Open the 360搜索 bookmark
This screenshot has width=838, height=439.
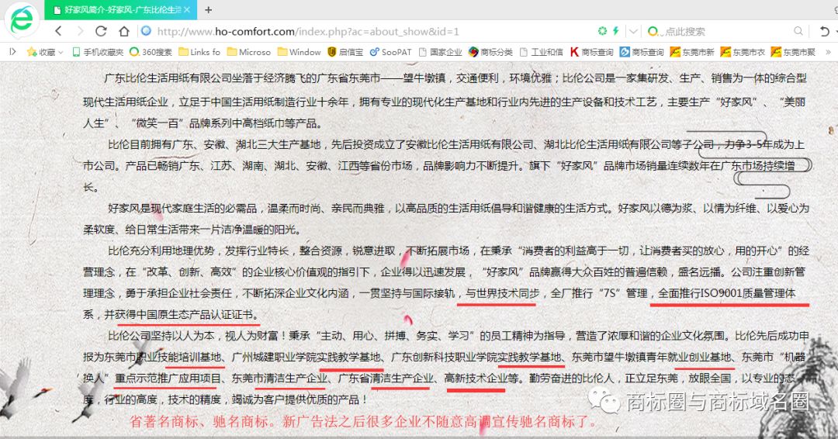click(151, 52)
